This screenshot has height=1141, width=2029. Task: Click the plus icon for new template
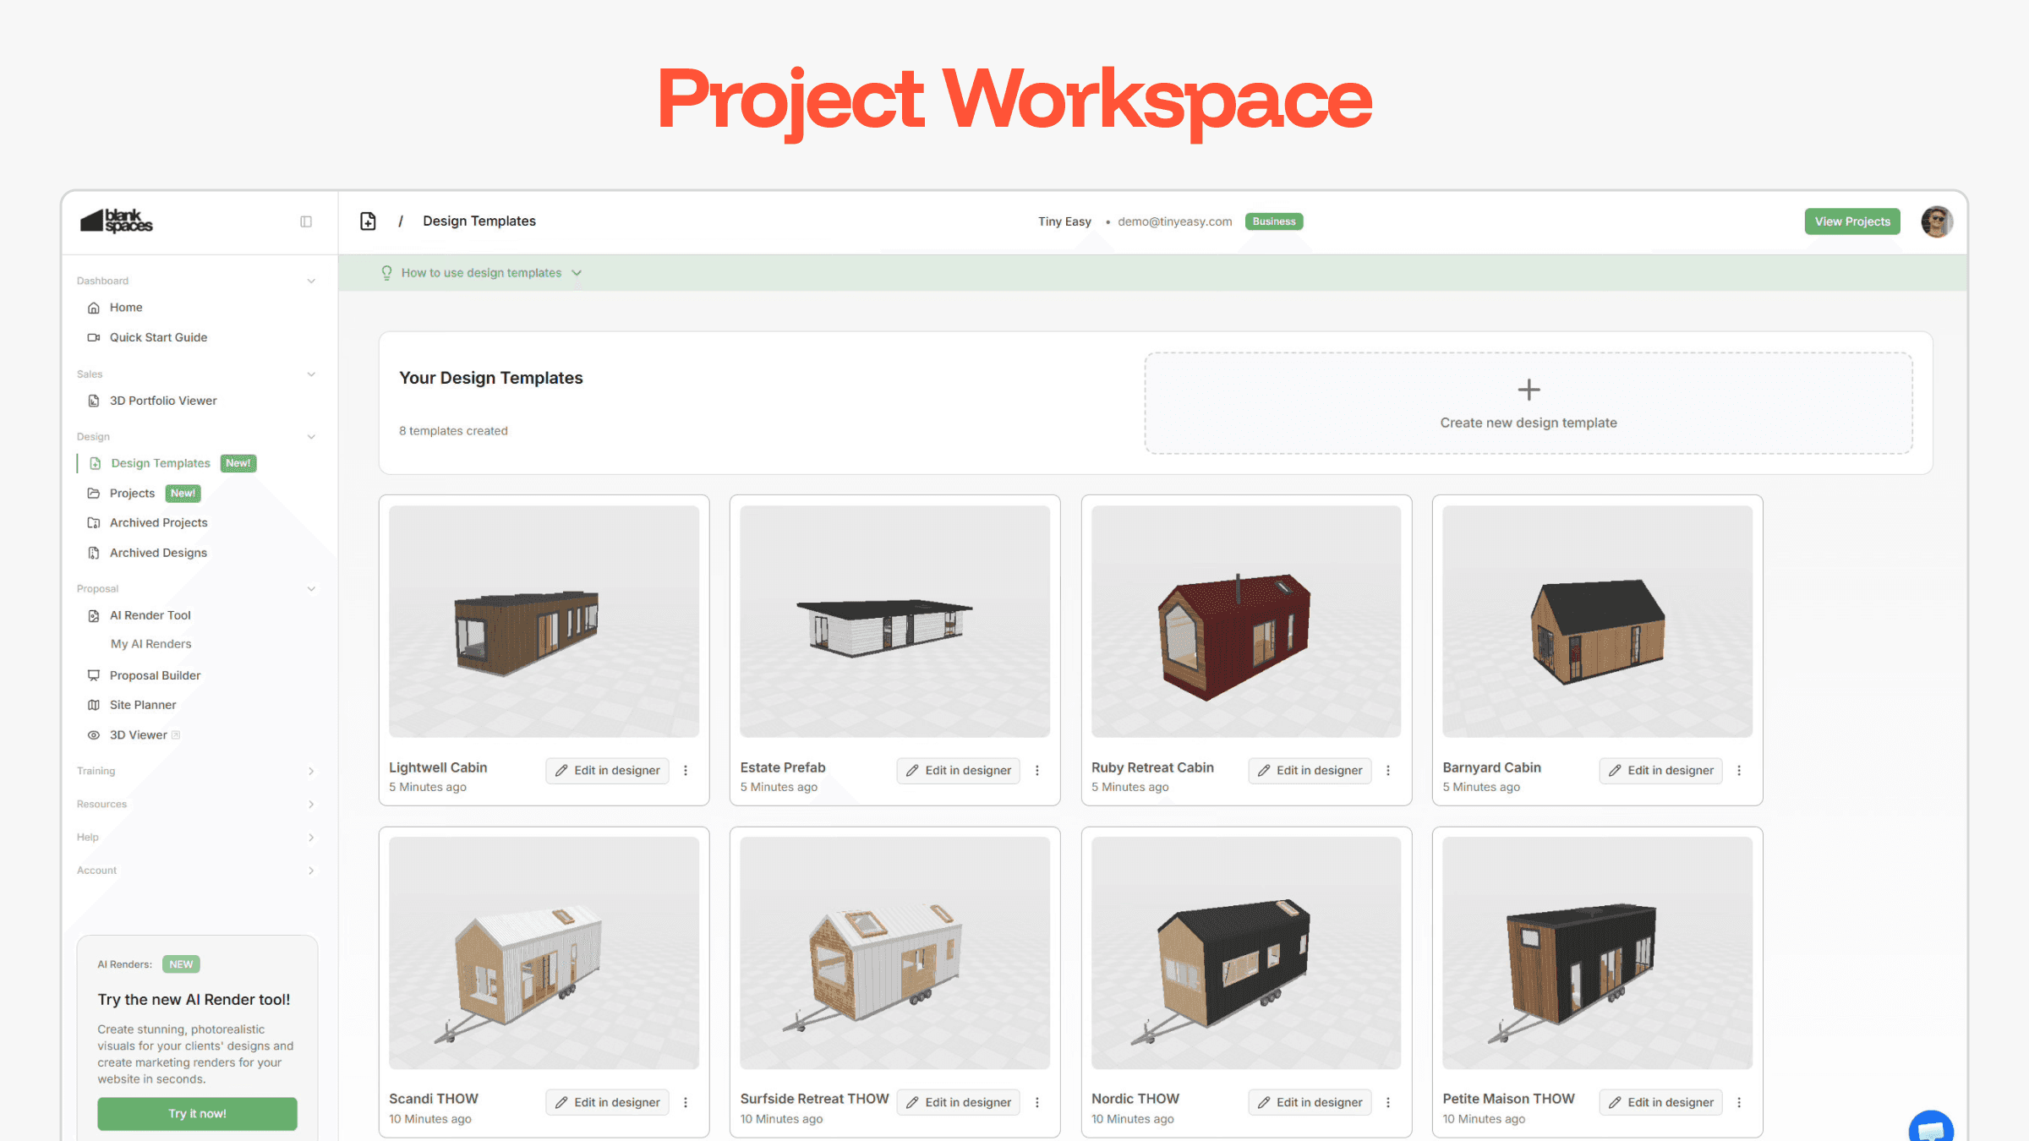tap(1529, 390)
